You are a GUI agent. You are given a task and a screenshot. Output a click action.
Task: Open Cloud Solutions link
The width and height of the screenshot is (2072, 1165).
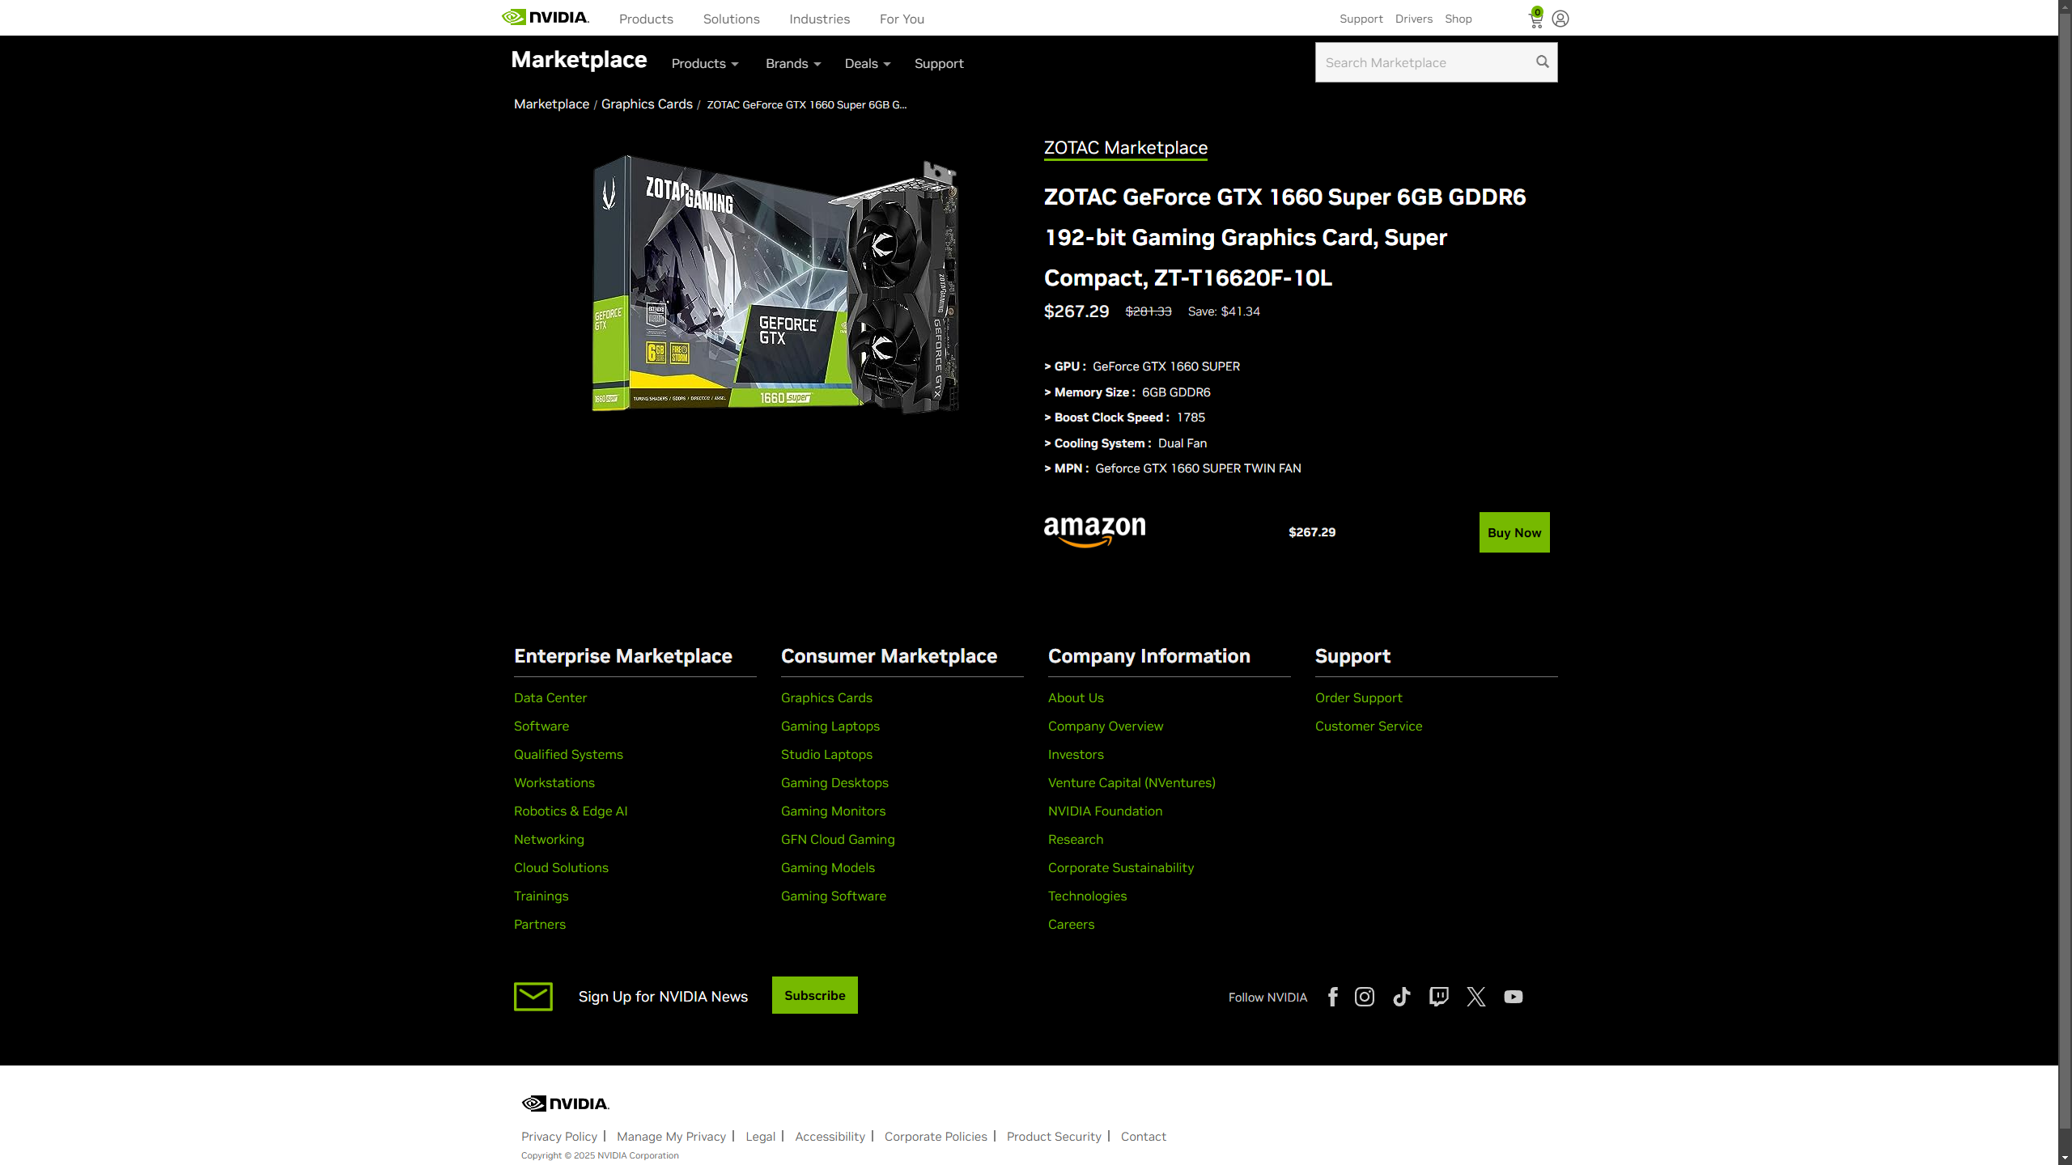[561, 867]
